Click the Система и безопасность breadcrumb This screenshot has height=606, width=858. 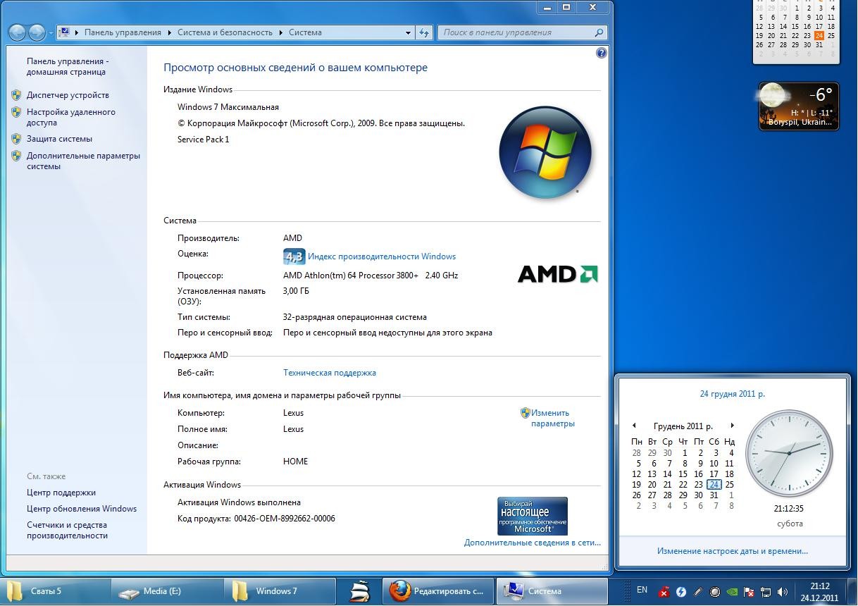tap(225, 32)
